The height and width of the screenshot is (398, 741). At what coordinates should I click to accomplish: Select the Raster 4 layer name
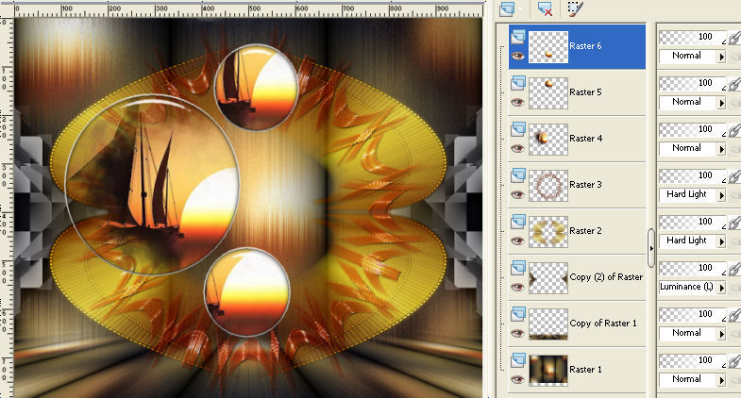click(x=585, y=139)
